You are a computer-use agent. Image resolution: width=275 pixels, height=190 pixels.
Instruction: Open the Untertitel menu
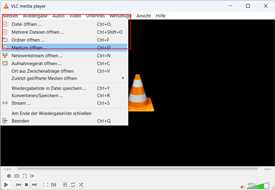(95, 16)
